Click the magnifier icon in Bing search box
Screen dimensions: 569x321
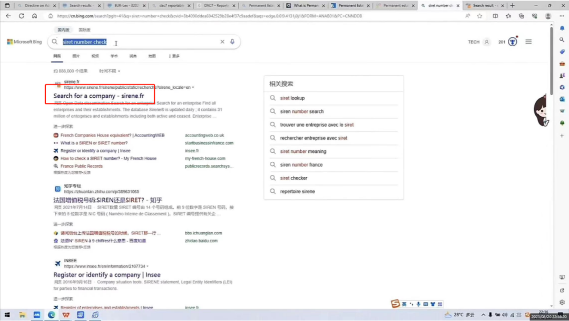coord(54,42)
